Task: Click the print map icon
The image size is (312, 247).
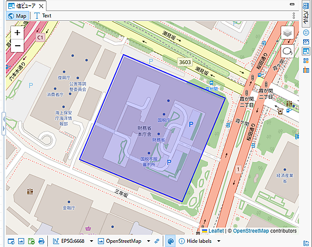Action: pos(41,241)
